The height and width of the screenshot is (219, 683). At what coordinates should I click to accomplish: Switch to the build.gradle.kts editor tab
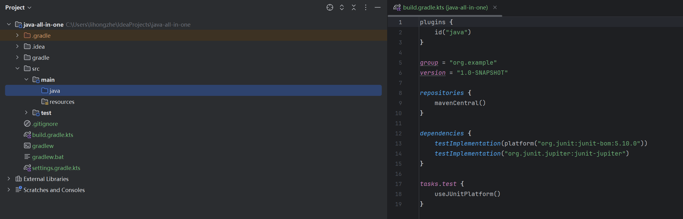coord(445,8)
